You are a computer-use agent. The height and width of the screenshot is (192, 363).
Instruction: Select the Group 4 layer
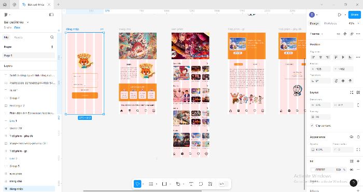coord(29,98)
